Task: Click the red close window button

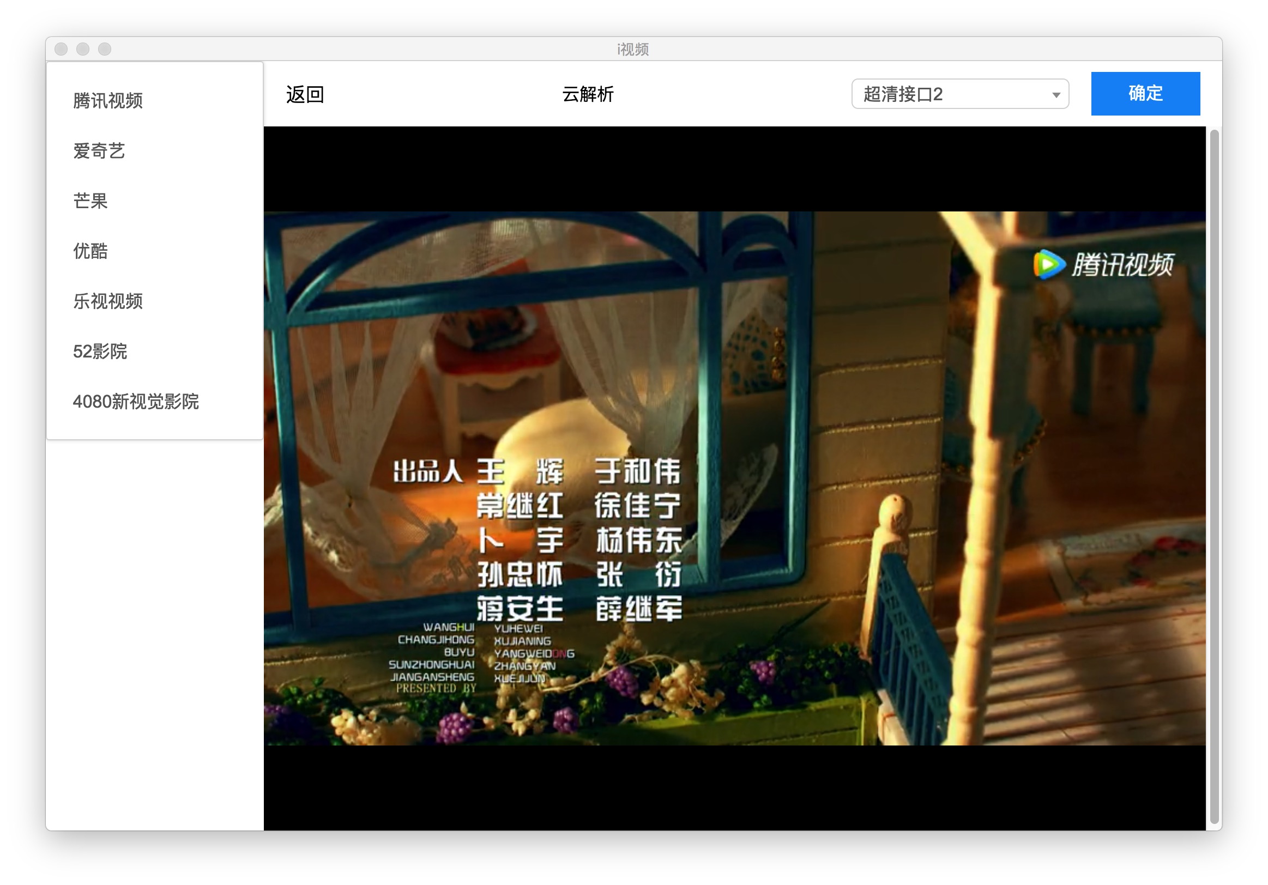Action: pos(61,49)
